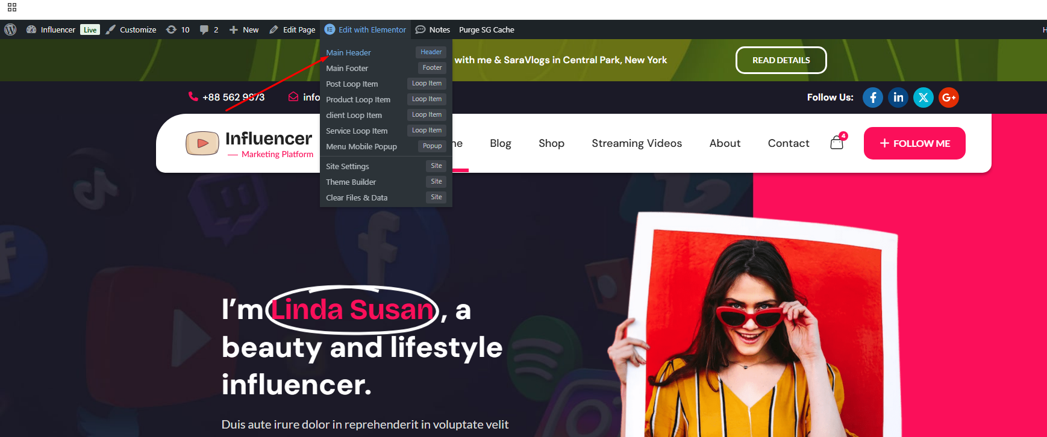Open Edit with Elementor menu
Viewport: 1047px width, 437px height.
[372, 29]
